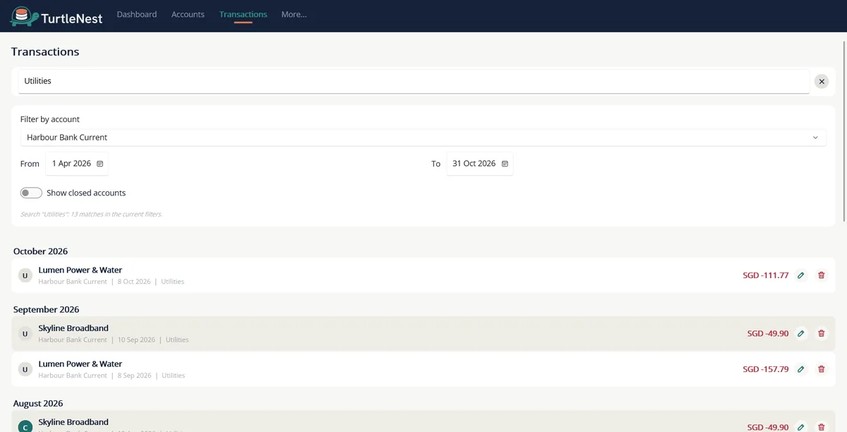Click the October 2026 group heading

click(40, 251)
